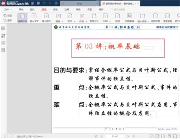Go to the next page
Image resolution: width=180 pixels, height=139 pixels.
pyautogui.click(x=128, y=136)
